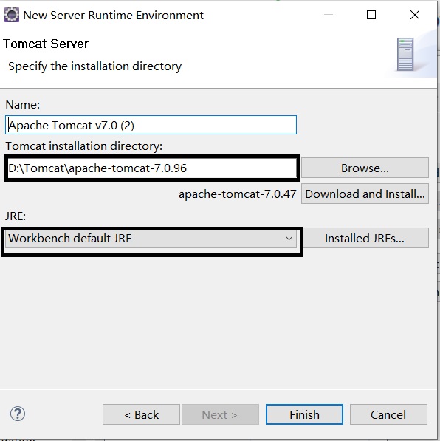This screenshot has width=440, height=441.
Task: Click Download and Install button
Action: tap(365, 194)
